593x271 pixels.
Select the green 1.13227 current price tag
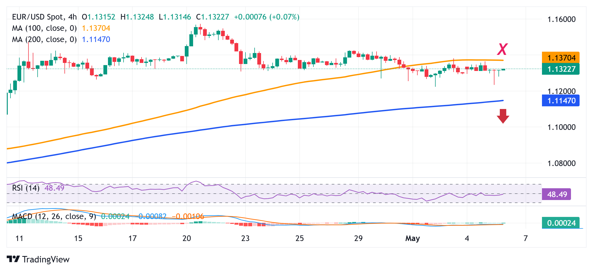pyautogui.click(x=561, y=69)
